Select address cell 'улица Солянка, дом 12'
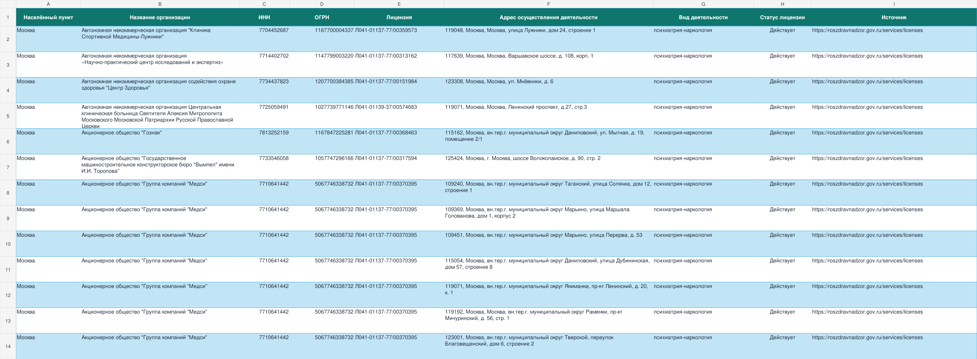This screenshot has height=359, width=977. 548,193
